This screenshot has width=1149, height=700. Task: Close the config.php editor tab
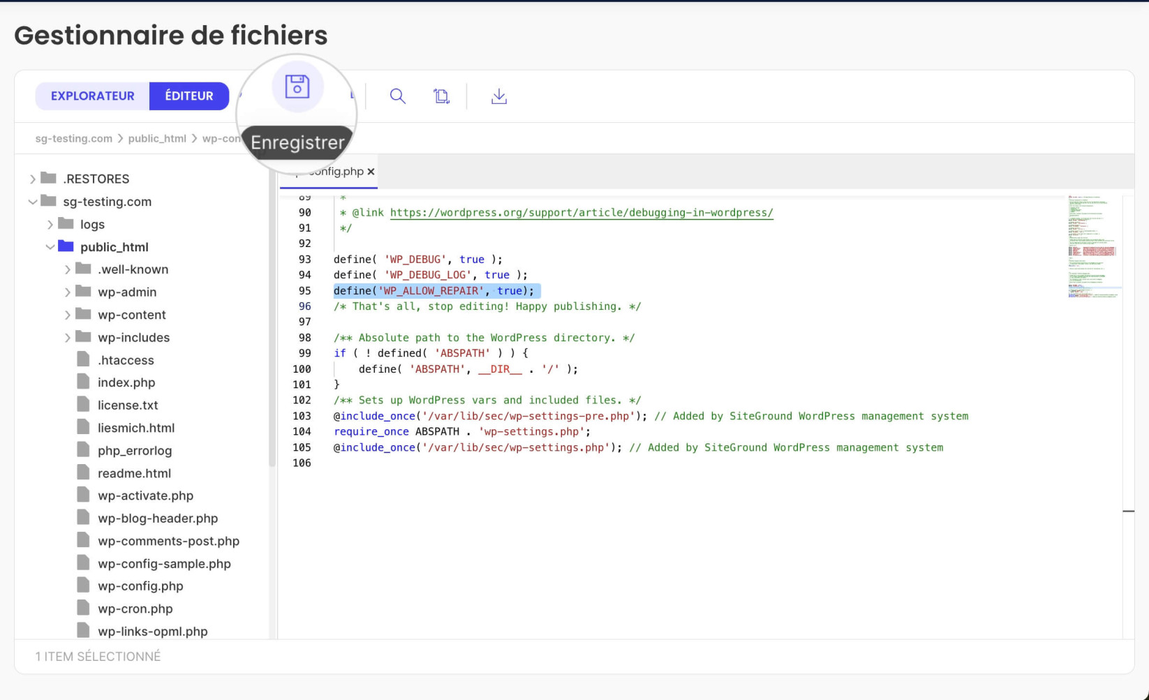click(371, 172)
